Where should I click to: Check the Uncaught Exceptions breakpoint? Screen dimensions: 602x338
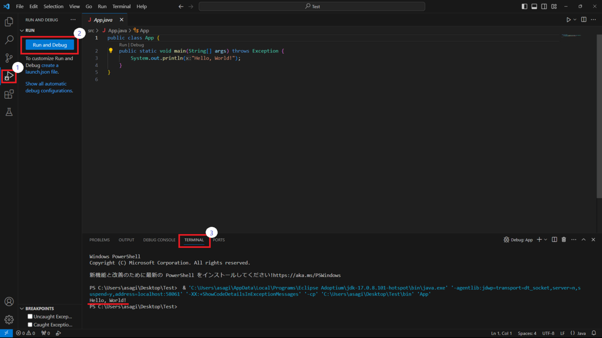pyautogui.click(x=30, y=316)
